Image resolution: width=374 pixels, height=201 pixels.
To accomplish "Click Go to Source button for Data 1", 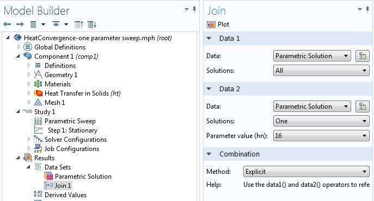I will pos(363,56).
